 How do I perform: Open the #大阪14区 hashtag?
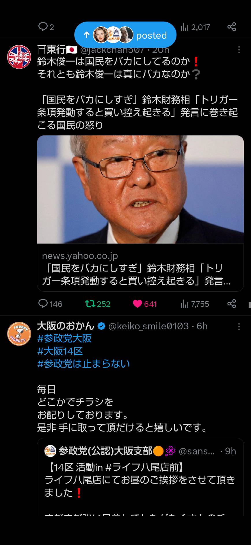[60, 351]
